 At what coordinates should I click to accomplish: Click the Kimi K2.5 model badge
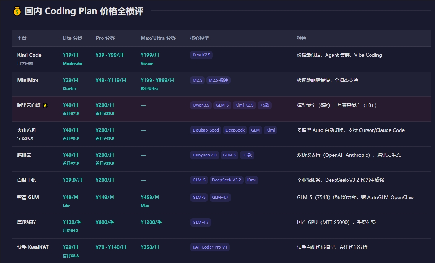tap(201, 55)
